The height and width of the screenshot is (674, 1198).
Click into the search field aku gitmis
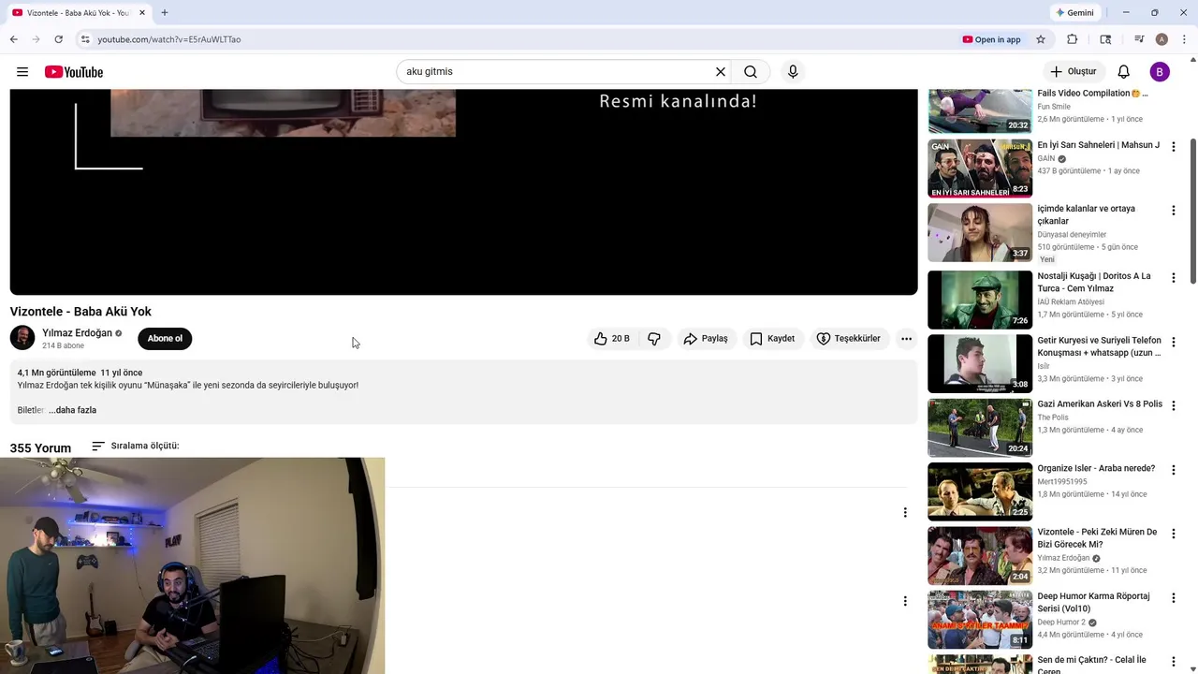556,72
